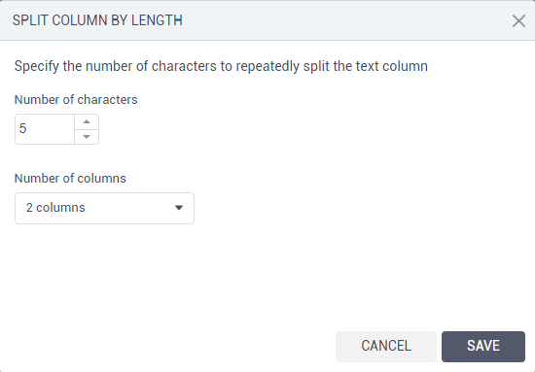The width and height of the screenshot is (535, 372).
Task: Click the light gray CANCEL button label
Action: click(x=386, y=346)
